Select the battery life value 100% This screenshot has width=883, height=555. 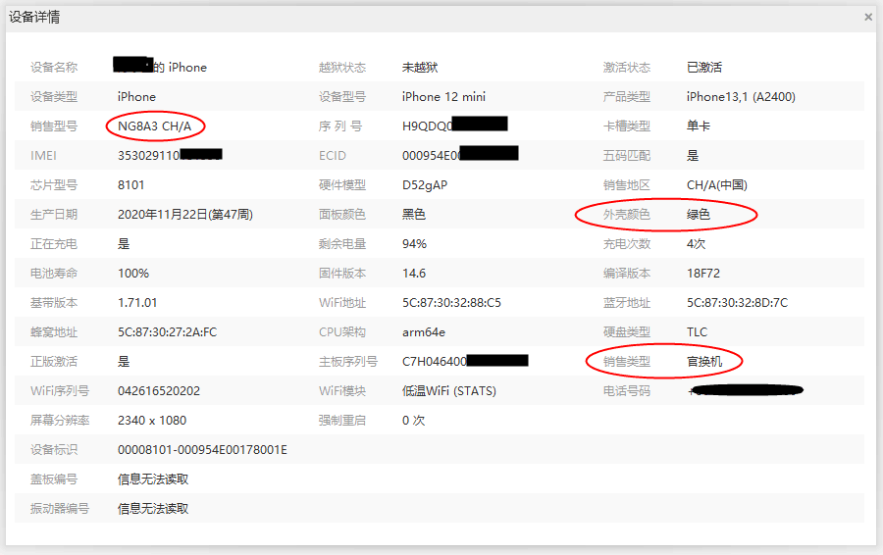(133, 274)
